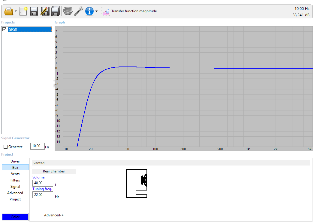The image size is (314, 223).
Task: Open the Project tab
Action: pos(15,199)
